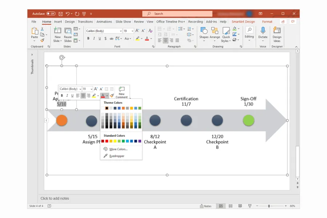
Task: Toggle italic formatting in the Font group
Action: point(94,38)
